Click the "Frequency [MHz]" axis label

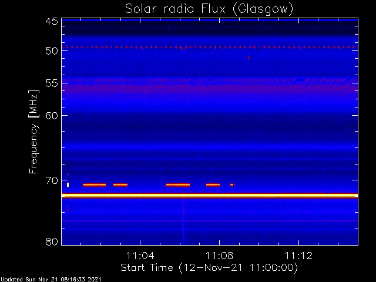pyautogui.click(x=33, y=132)
